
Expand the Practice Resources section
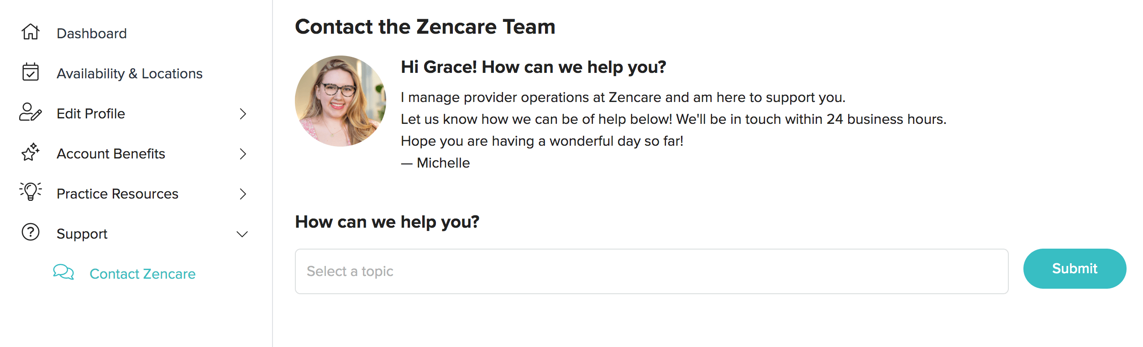click(243, 193)
